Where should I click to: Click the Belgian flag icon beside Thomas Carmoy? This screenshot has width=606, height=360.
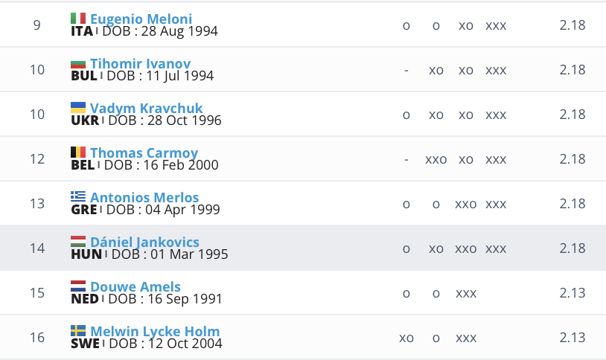(78, 152)
